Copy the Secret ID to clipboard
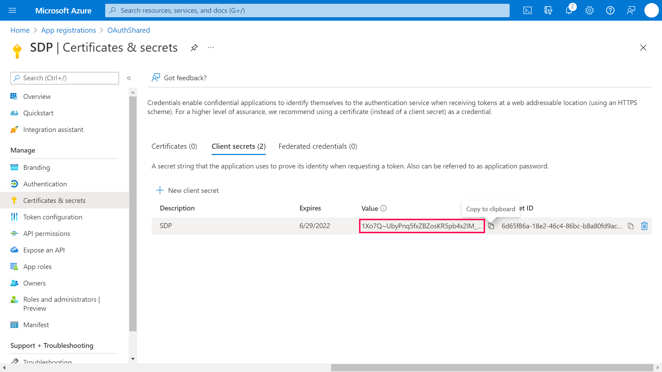The width and height of the screenshot is (662, 372). [631, 226]
